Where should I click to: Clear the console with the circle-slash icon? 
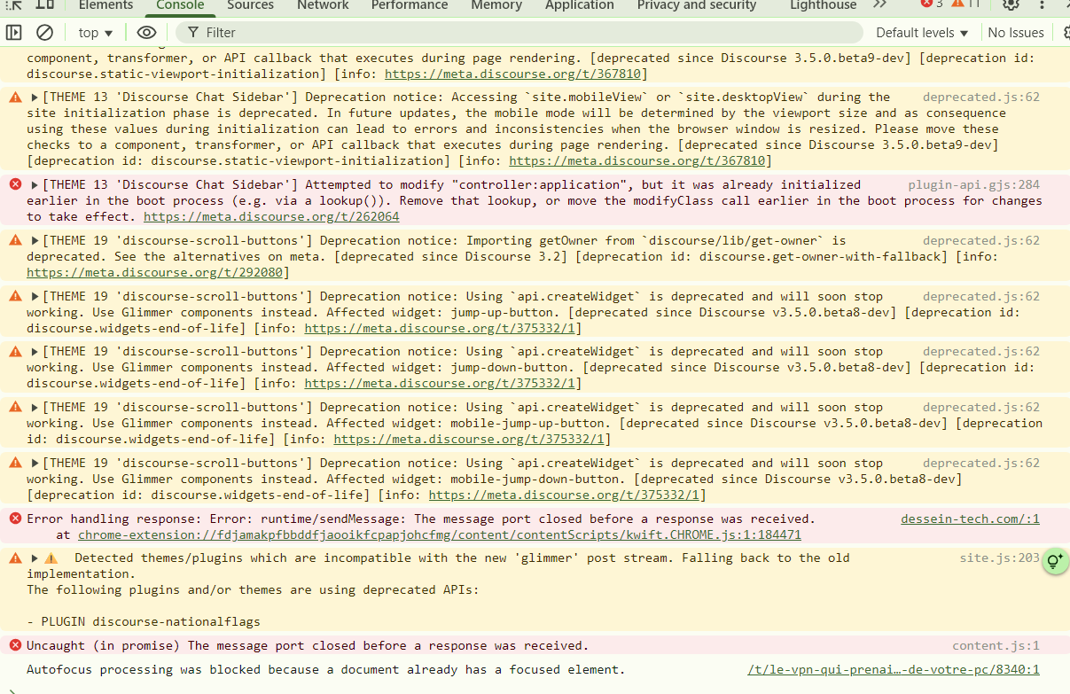click(x=44, y=33)
